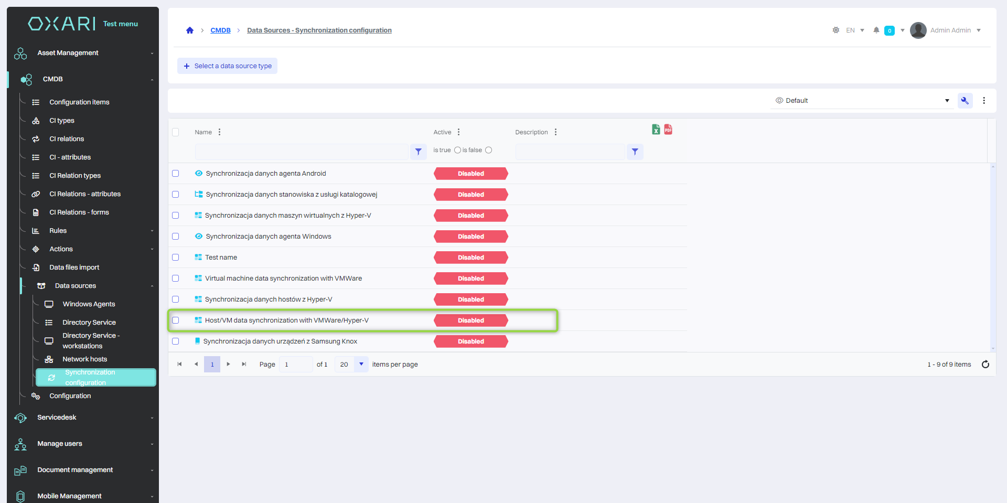Open the Name column options menu

pyautogui.click(x=219, y=132)
